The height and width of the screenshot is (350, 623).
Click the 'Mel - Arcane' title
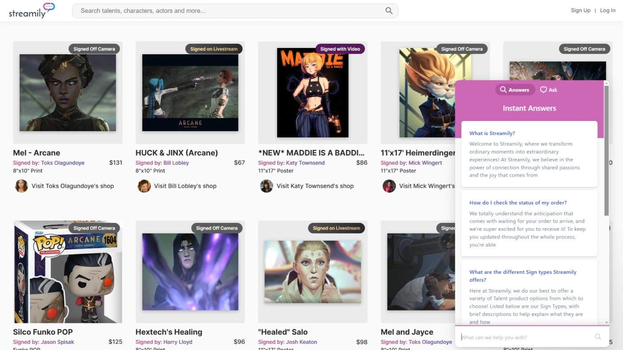(36, 153)
